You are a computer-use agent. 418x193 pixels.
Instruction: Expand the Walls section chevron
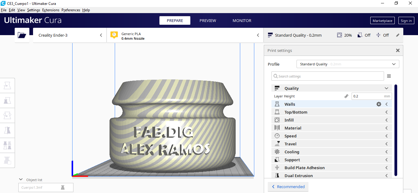coord(386,104)
